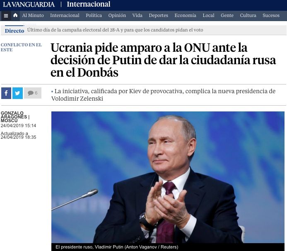
Task: Select Gente in navigation bar
Action: [x=227, y=15]
